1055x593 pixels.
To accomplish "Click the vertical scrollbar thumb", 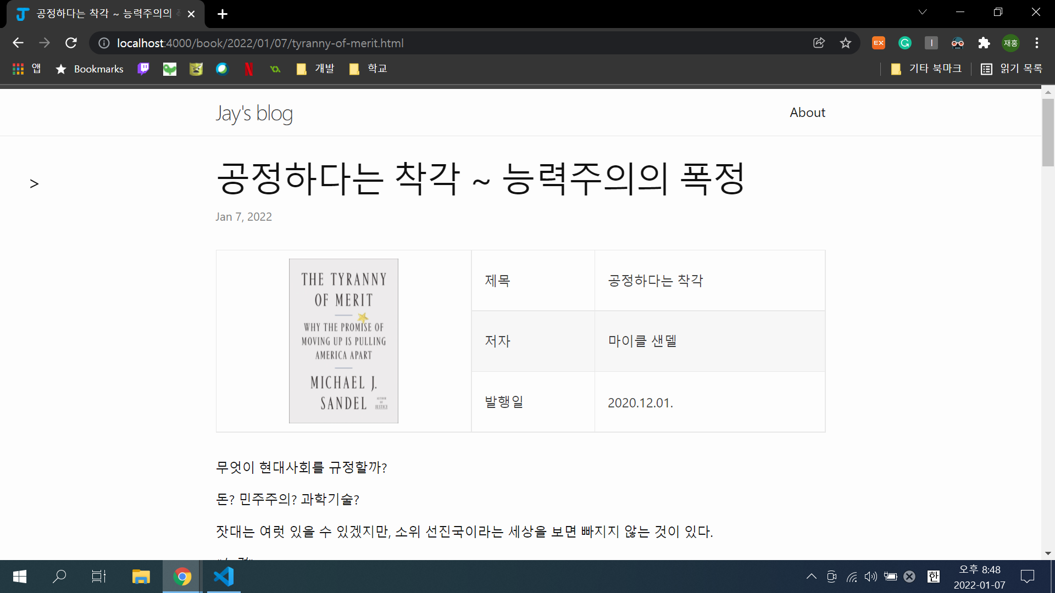I will point(1048,132).
